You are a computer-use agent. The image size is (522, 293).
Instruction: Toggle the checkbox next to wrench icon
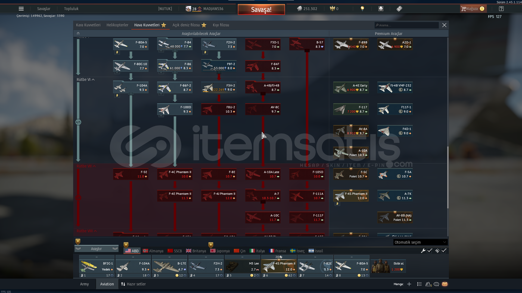(x=430, y=251)
